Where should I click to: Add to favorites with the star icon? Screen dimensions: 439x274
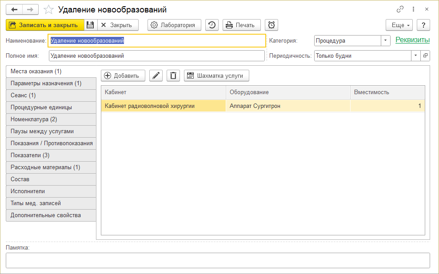pyautogui.click(x=49, y=9)
